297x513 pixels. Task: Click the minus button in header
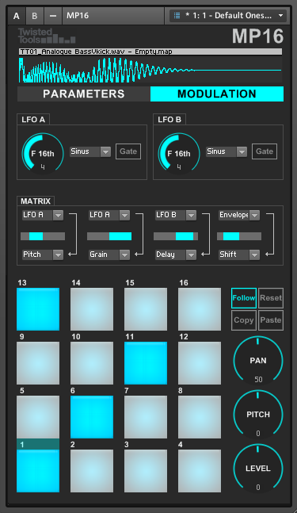click(x=53, y=16)
